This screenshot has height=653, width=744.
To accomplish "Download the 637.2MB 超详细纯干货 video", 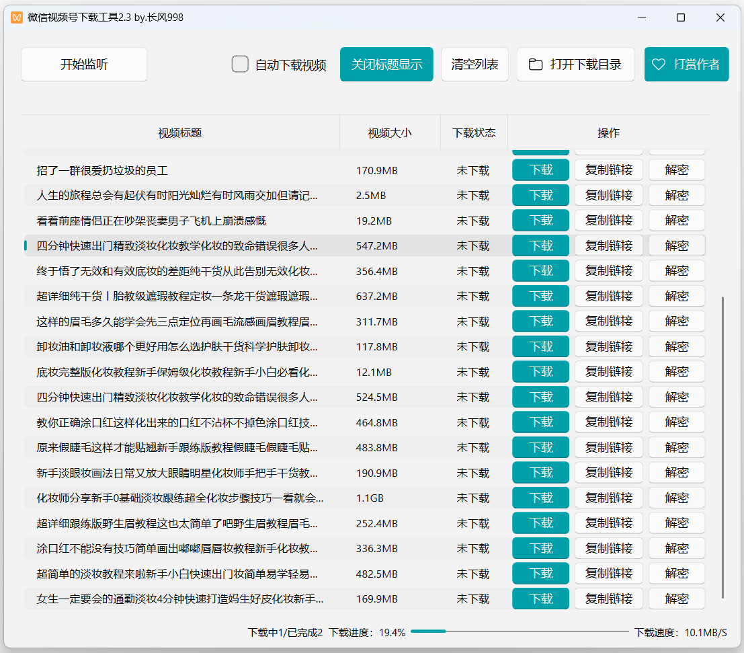I will (x=540, y=296).
